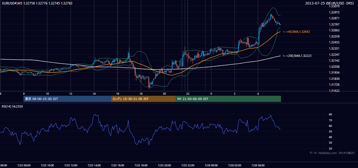Screen dimensions: 358x168
Task: Click the 7/25 10:00 time label
Action: pos(47,165)
